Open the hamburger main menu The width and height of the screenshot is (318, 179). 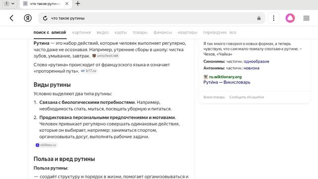tap(306, 18)
